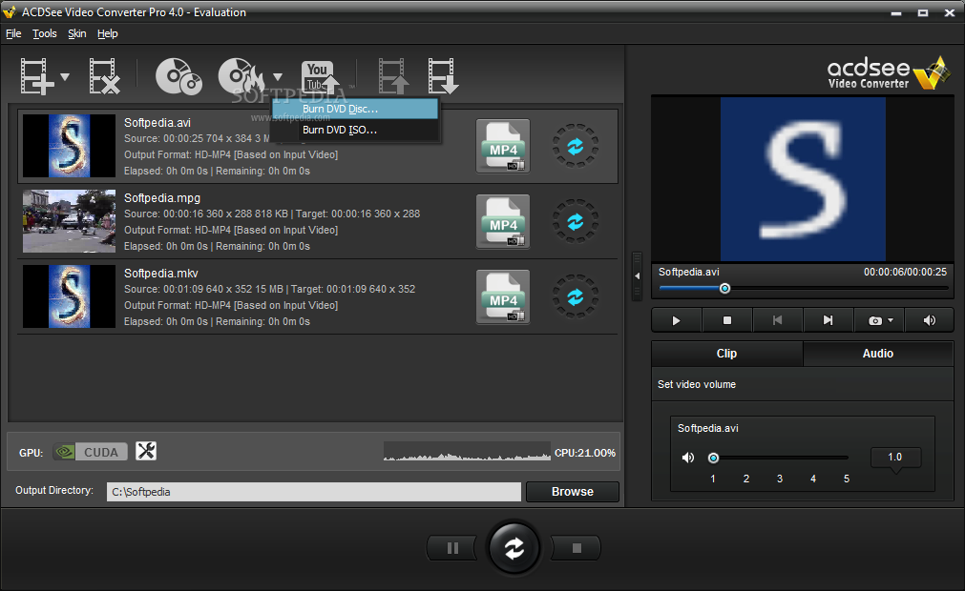This screenshot has height=591, width=965.
Task: Click MP4 format icon for Softpedia.mkv
Action: pos(503,296)
